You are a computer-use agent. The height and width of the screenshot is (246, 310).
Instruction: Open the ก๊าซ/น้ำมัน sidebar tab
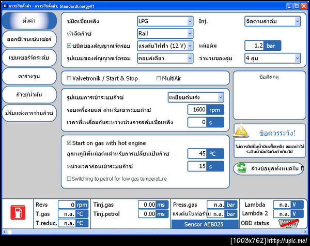29,95
